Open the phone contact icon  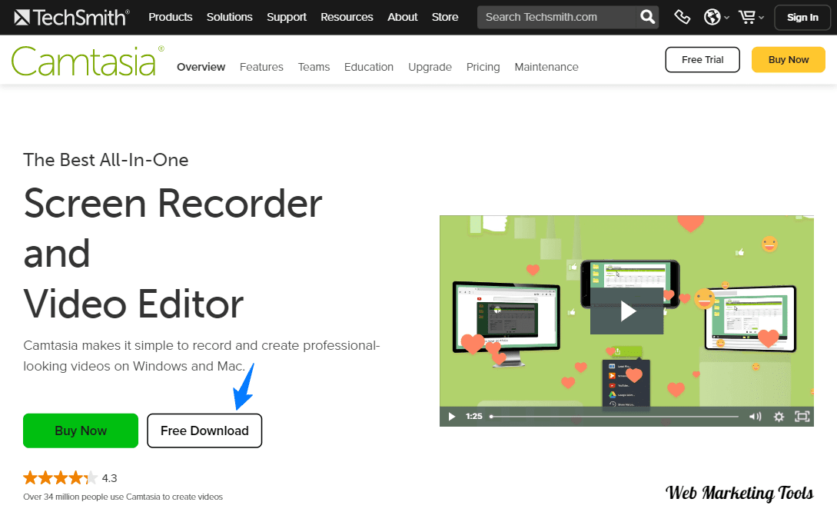click(x=682, y=17)
